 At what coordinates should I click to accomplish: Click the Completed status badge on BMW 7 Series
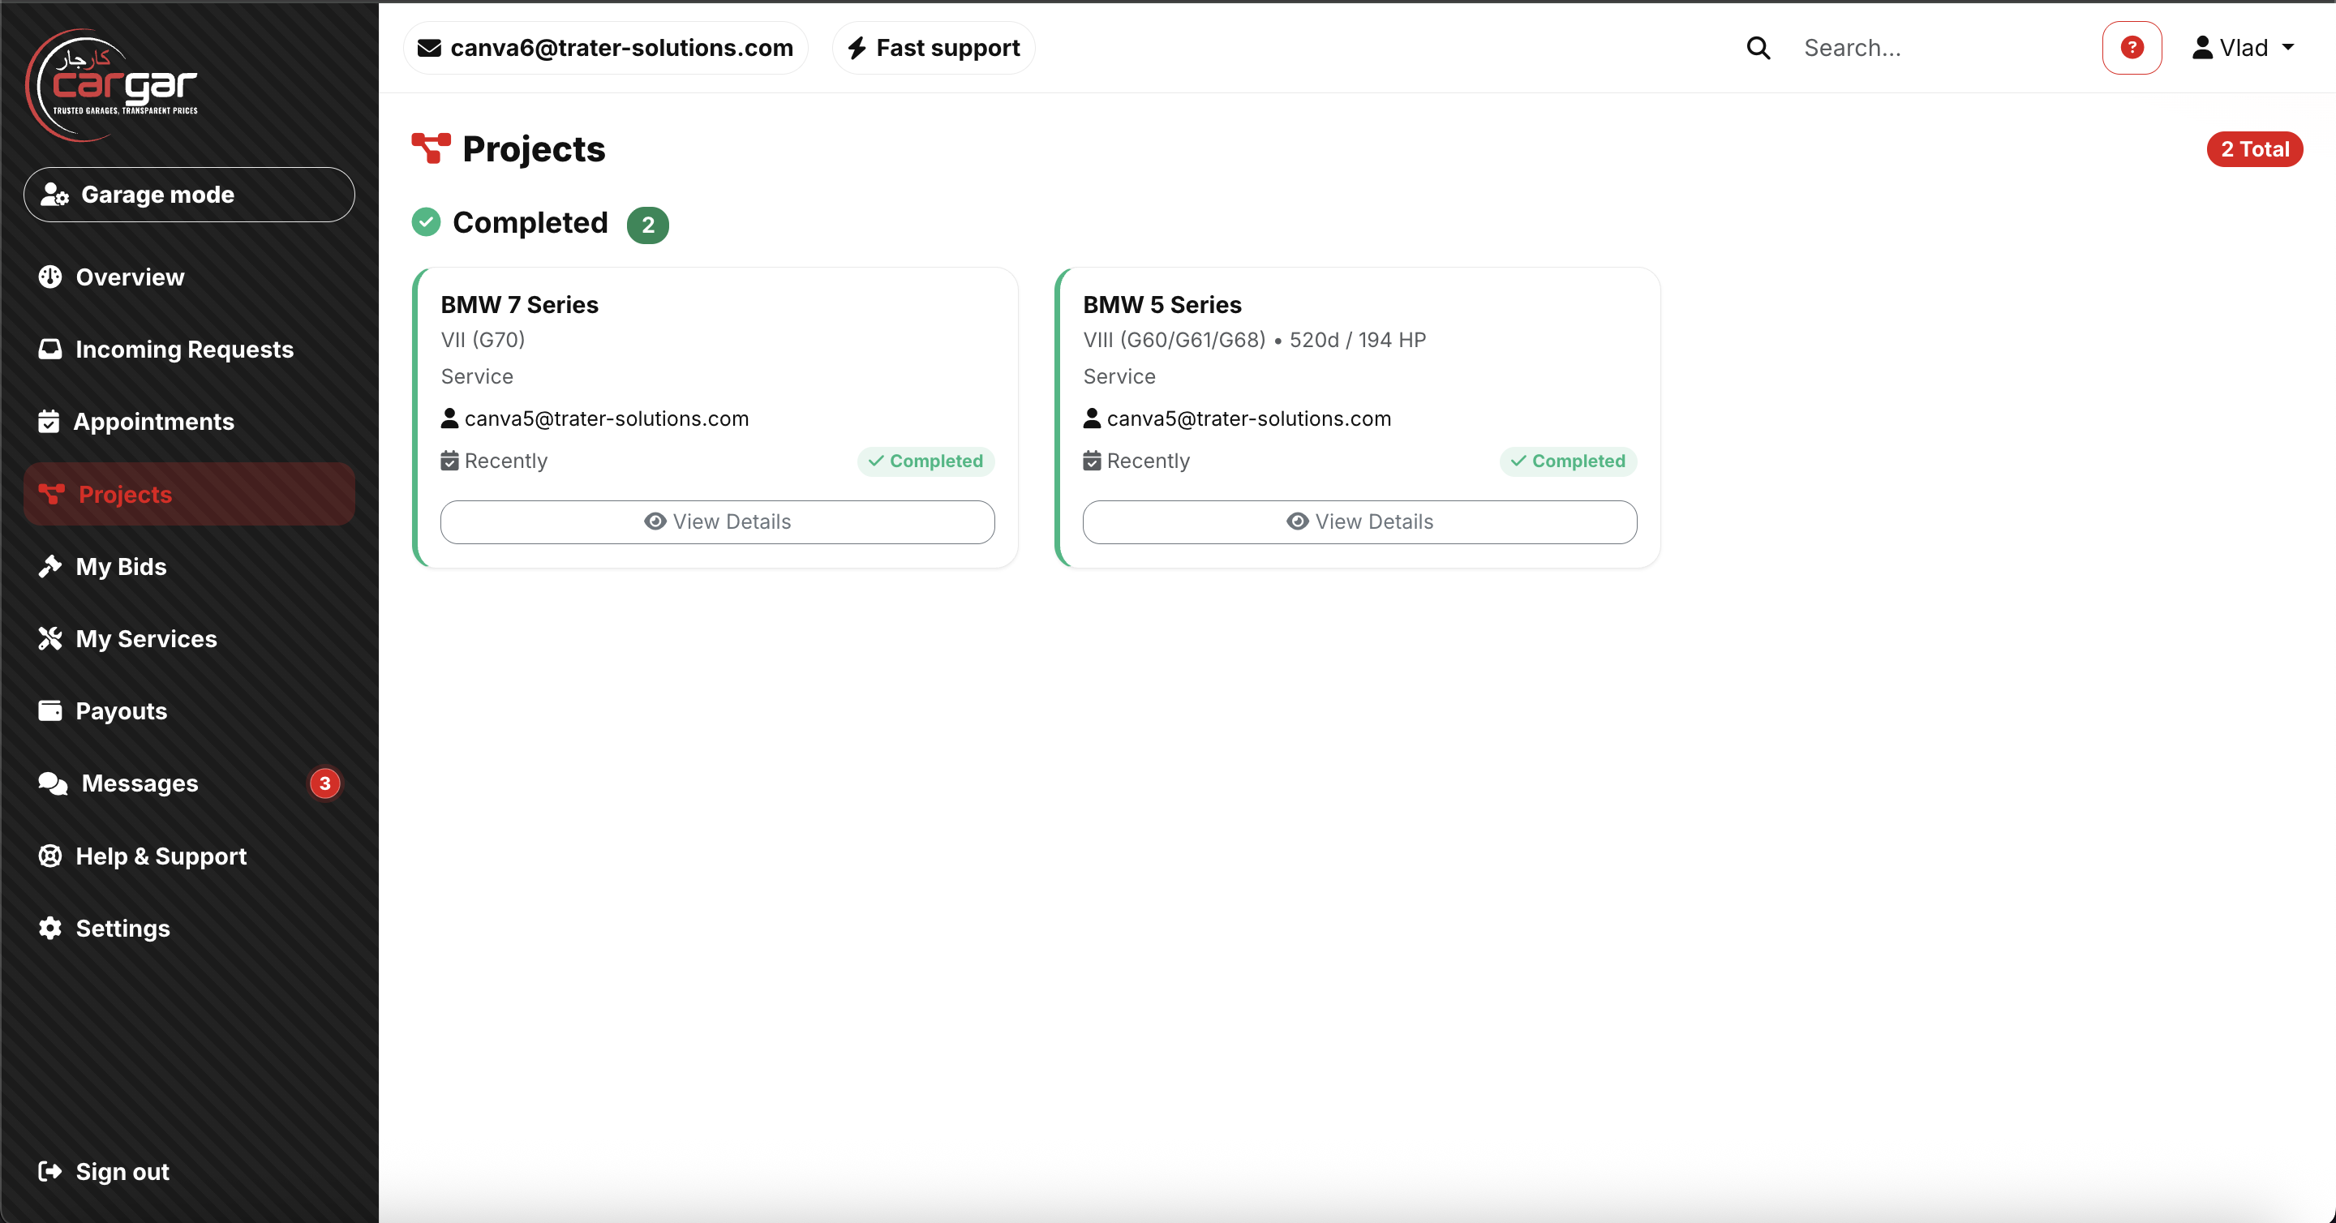point(924,461)
